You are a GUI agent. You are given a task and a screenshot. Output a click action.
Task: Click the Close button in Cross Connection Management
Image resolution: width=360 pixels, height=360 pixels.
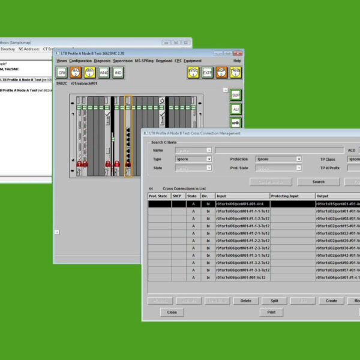[x=172, y=312]
